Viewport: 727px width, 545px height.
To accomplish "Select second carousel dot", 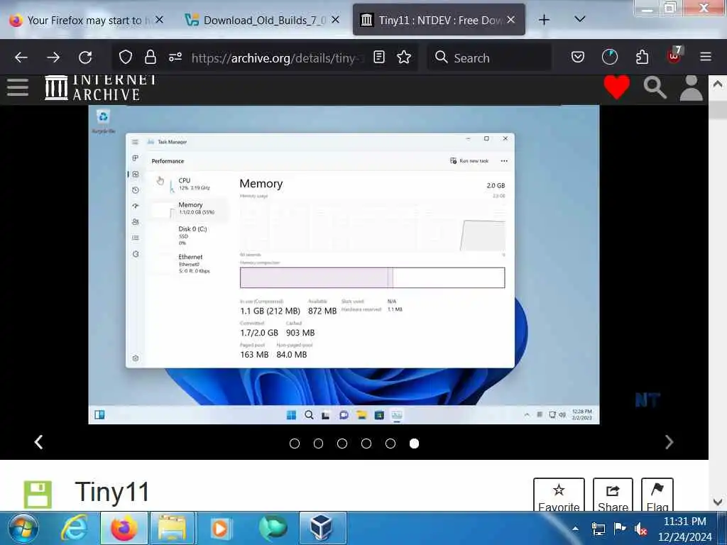I will (319, 444).
